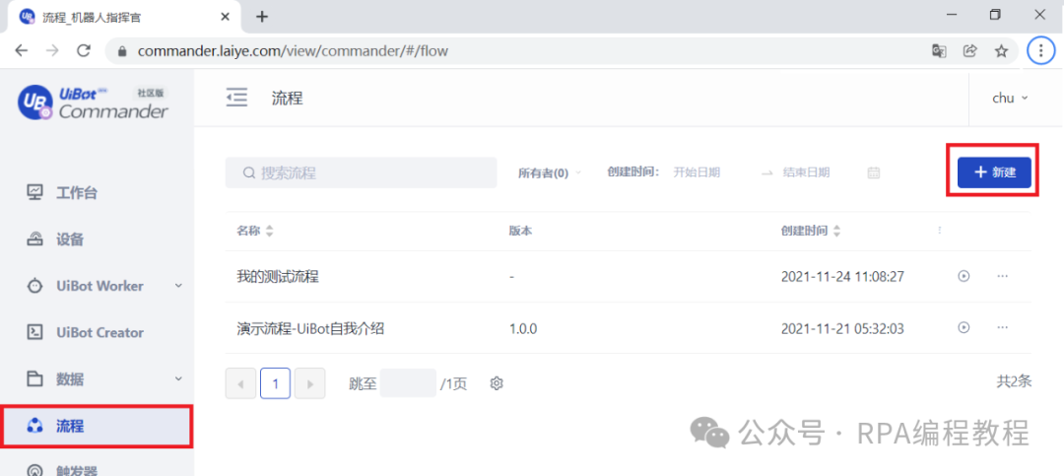Viewport: 1064px width, 476px height.
Task: Open more options for 演示流程-UiBot自我介绍
Action: [x=1003, y=327]
